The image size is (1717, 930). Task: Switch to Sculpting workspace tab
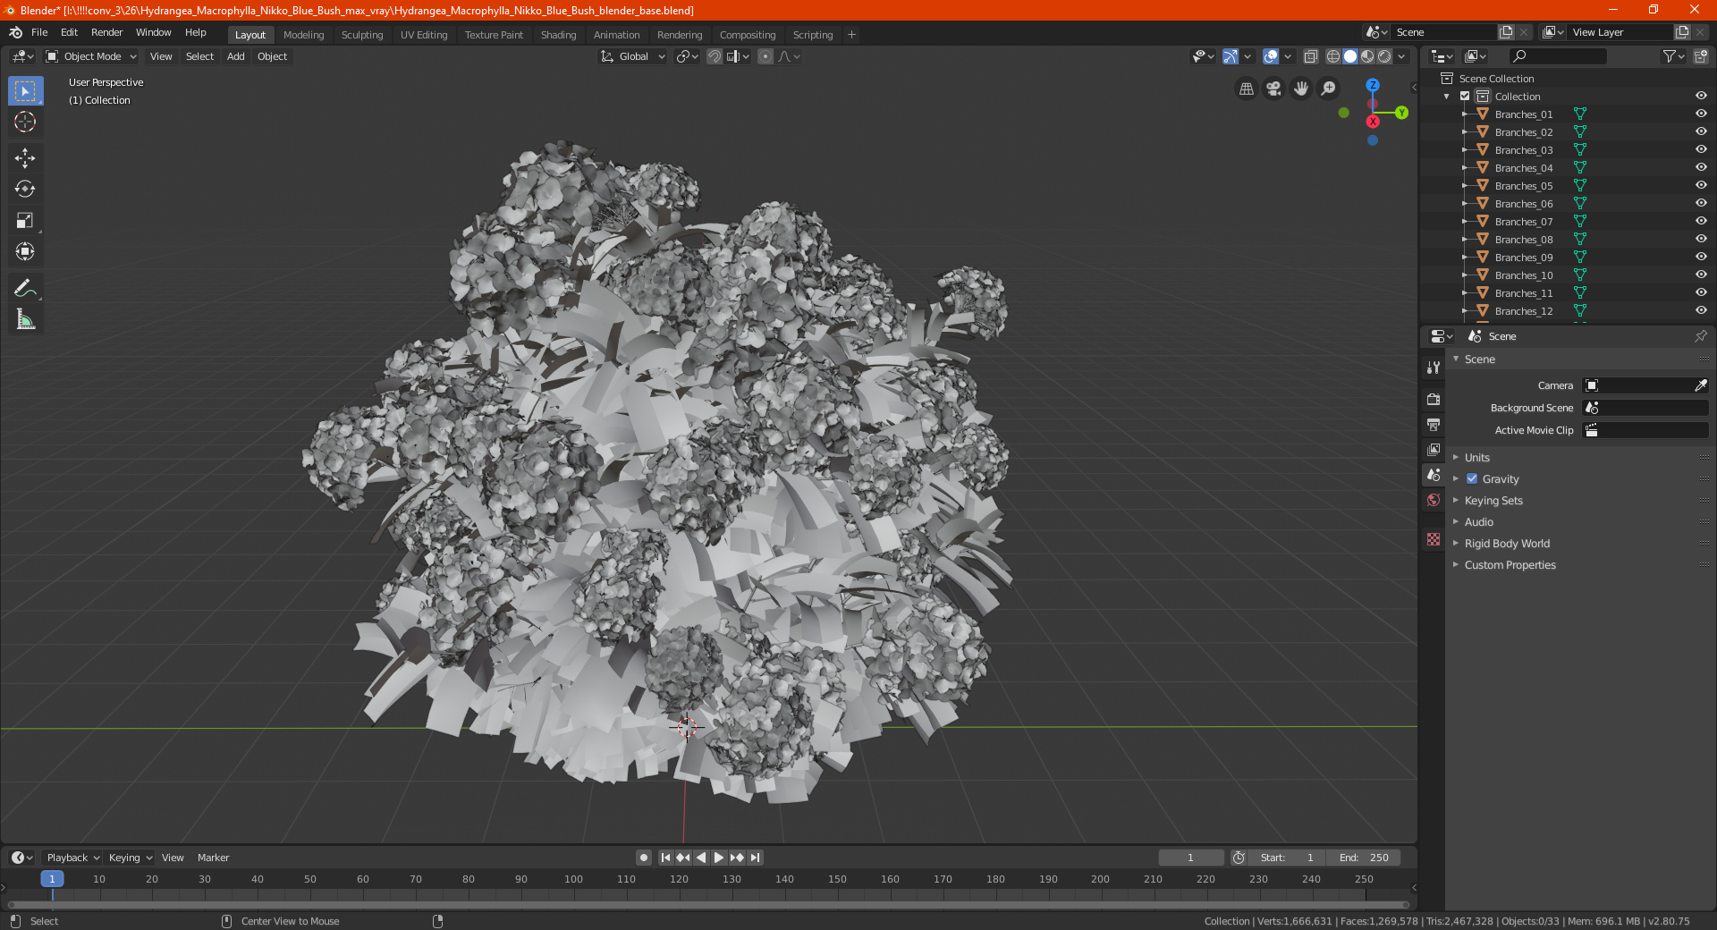(361, 35)
